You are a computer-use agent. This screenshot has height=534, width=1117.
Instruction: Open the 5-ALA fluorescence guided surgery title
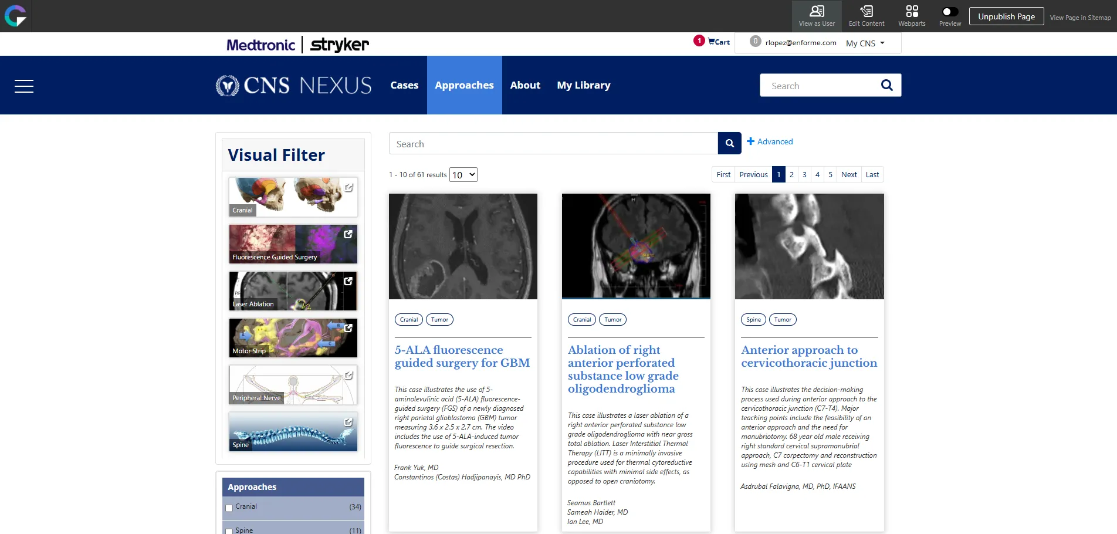tap(462, 356)
